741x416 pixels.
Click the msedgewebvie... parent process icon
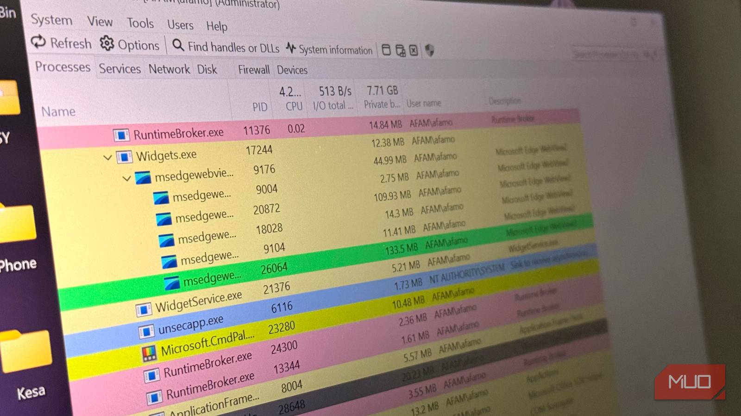(x=143, y=177)
